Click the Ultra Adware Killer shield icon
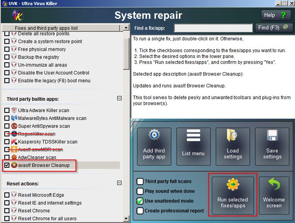295x223 pixels. point(14,110)
